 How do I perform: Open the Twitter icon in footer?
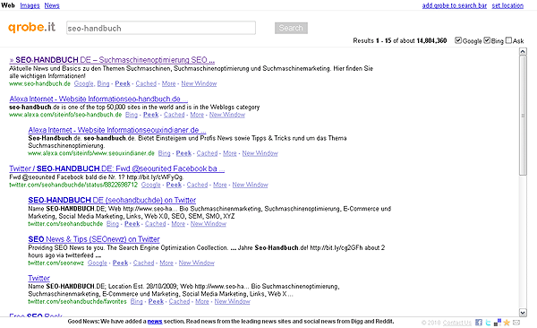tap(488, 323)
